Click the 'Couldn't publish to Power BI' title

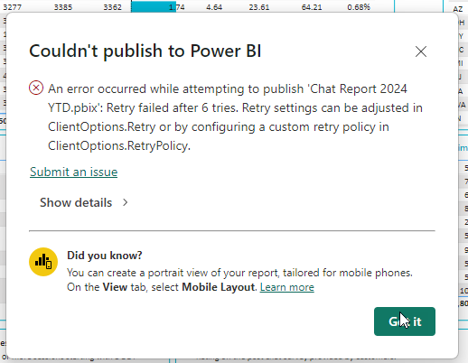(145, 51)
